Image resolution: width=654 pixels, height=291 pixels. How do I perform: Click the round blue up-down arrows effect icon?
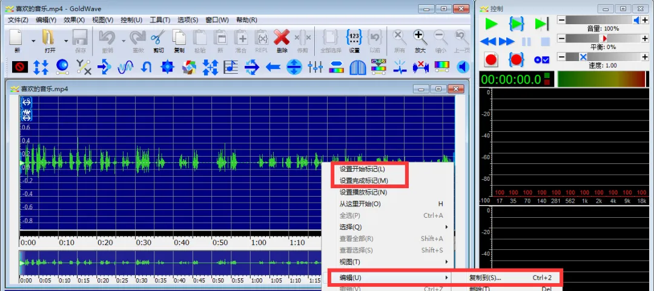[x=294, y=67]
